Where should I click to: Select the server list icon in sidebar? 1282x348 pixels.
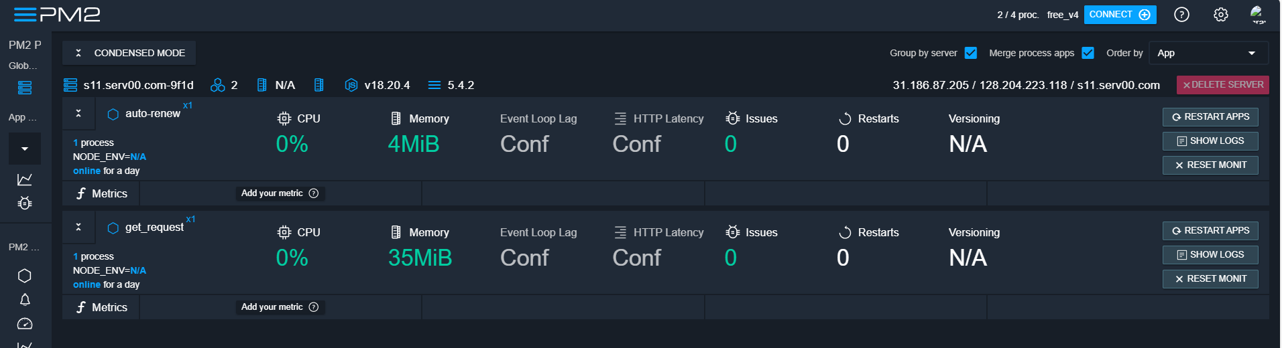(25, 88)
